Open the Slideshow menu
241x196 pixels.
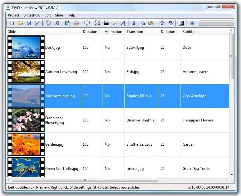pos(32,15)
